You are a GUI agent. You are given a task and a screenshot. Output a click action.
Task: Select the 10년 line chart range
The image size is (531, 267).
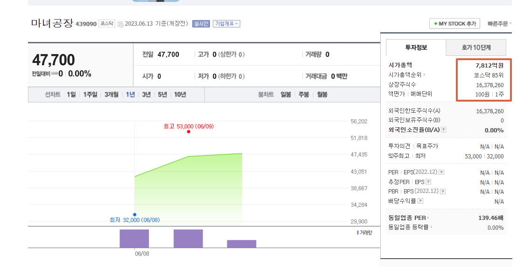coord(180,95)
